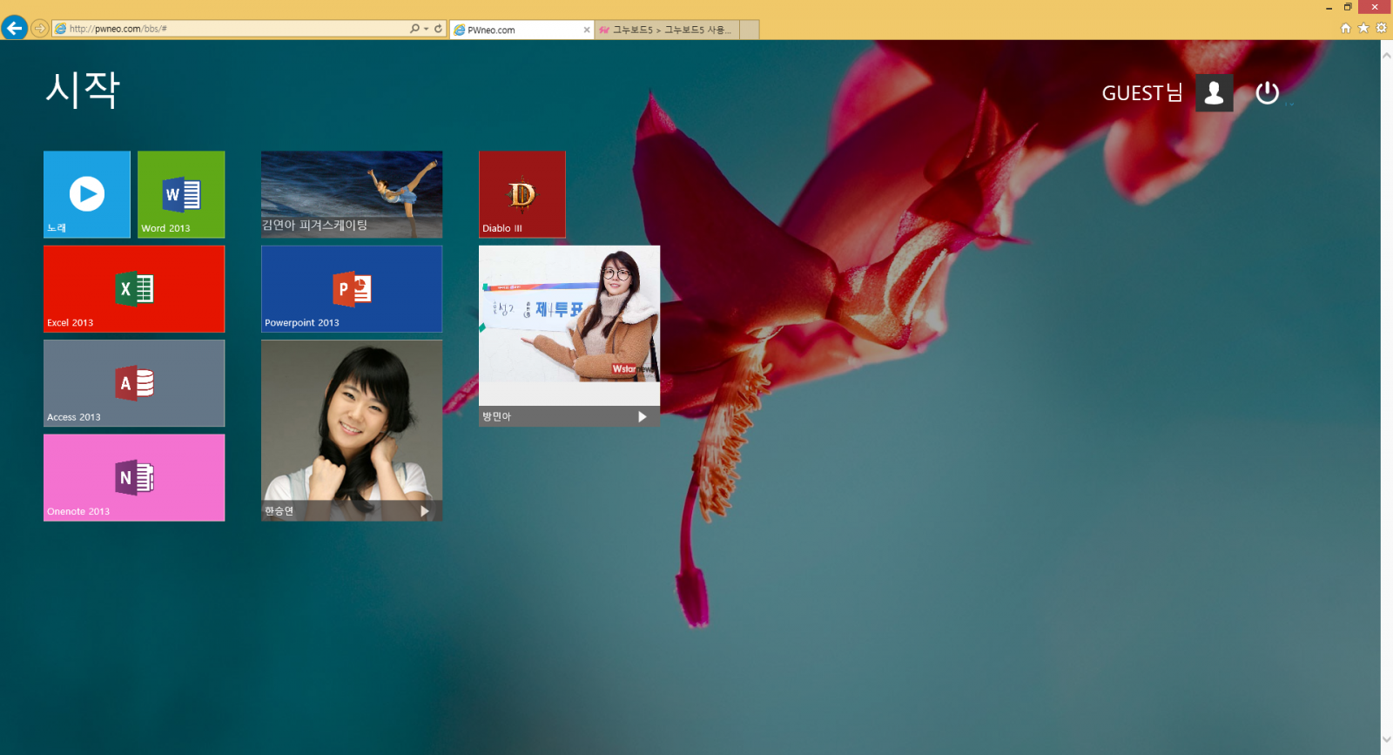Switch to the 그누보드5 browser tab
Viewport: 1393px width, 755px height.
[x=667, y=30]
